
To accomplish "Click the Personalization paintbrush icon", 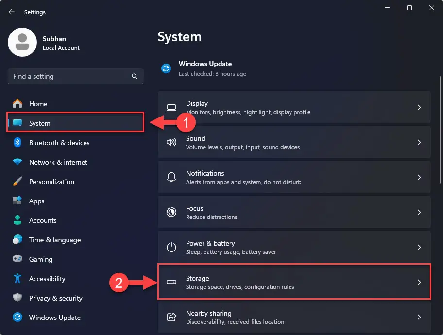I will pyautogui.click(x=17, y=182).
